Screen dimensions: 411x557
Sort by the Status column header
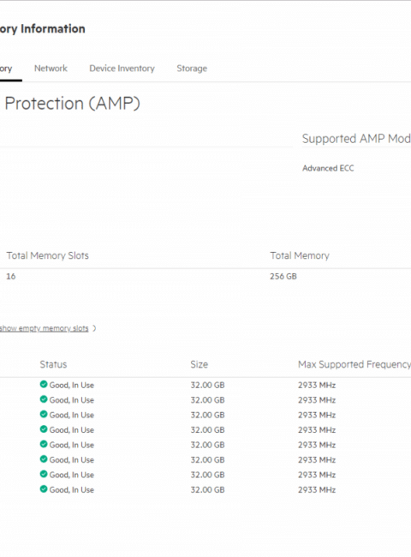[x=53, y=364]
